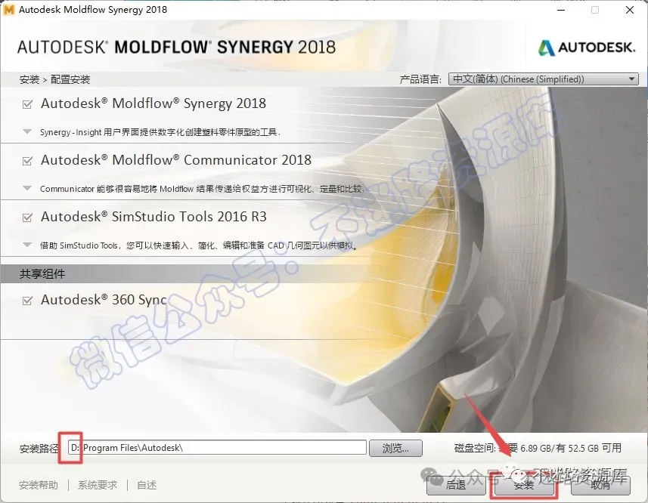The width and height of the screenshot is (648, 503).
Task: Open the 安装帮助 installation help link
Action: [39, 485]
